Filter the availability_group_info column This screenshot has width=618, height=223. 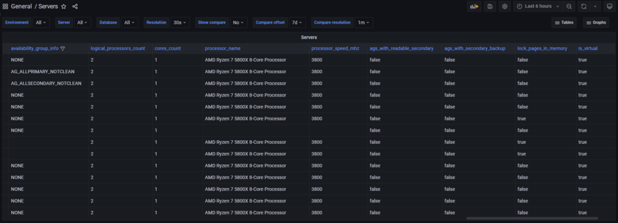click(63, 48)
